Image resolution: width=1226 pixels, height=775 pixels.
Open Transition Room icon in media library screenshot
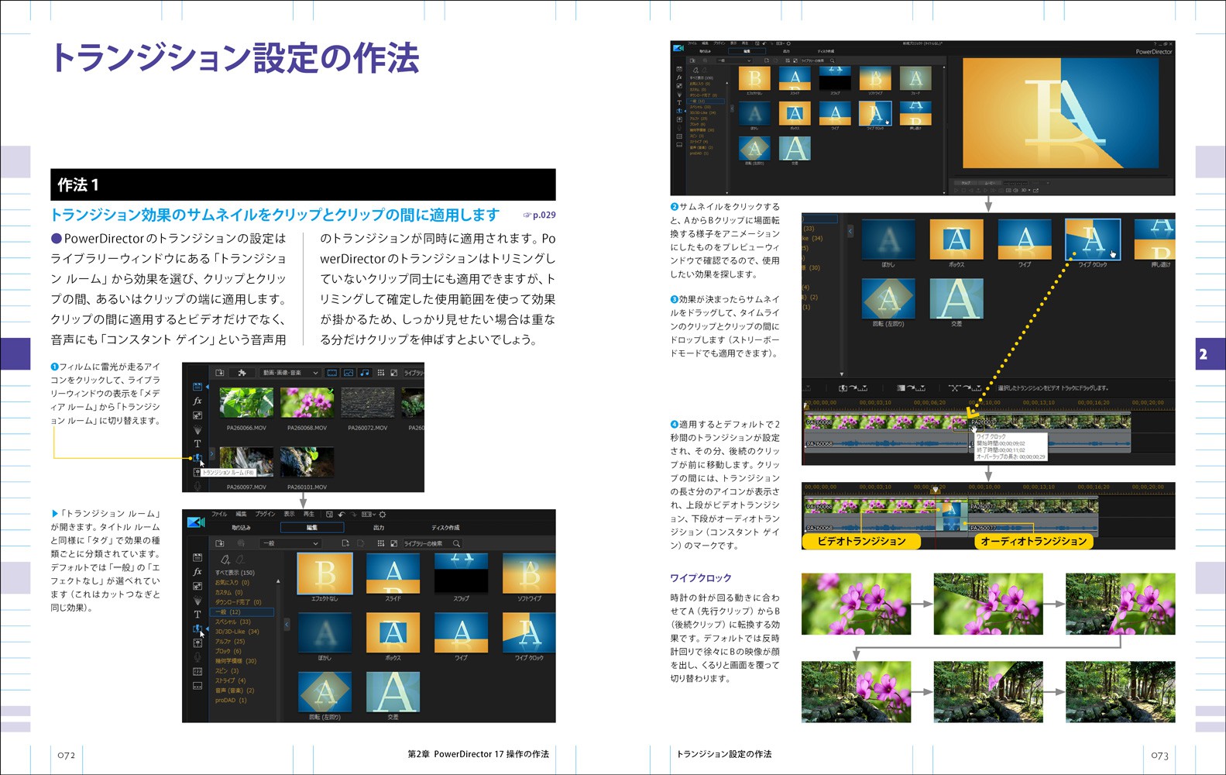pos(197,458)
